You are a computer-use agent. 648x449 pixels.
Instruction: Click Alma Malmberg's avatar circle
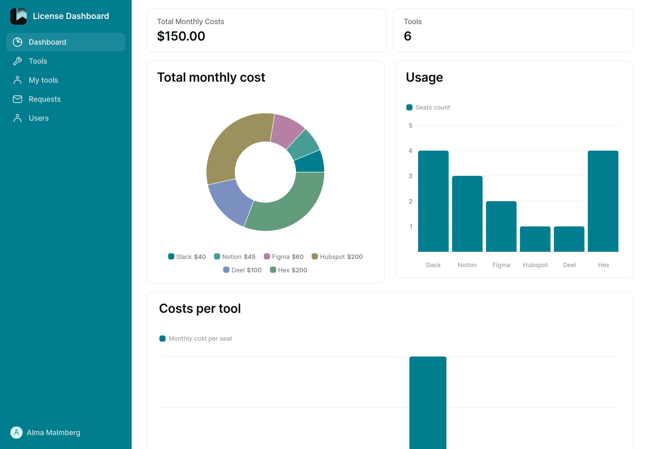(x=16, y=432)
